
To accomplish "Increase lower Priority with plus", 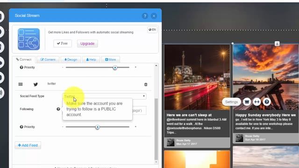I will (135, 126).
